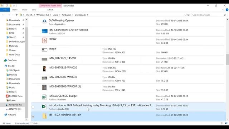Image resolution: width=229 pixels, height=129 pixels.
Task: Open the address bar history dropdown
Action: [x=185, y=15]
